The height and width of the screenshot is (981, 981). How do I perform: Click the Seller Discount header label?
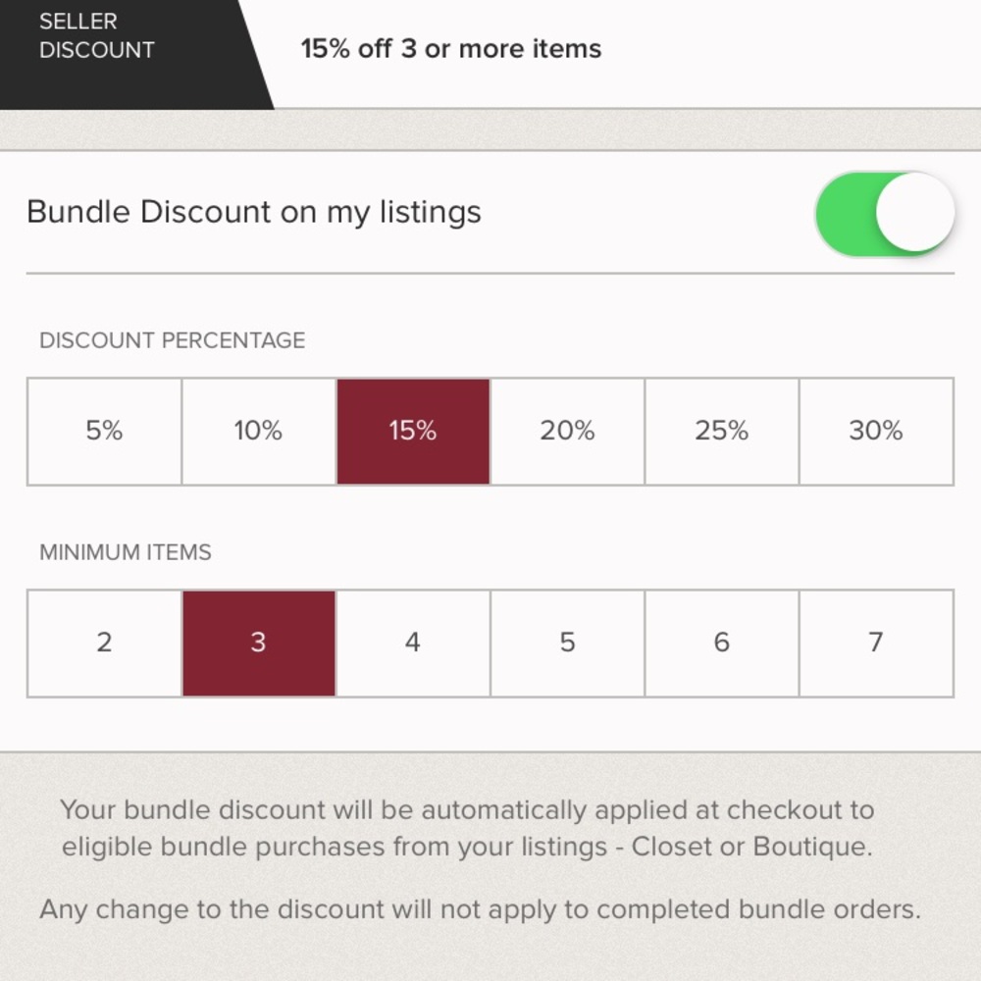[97, 36]
